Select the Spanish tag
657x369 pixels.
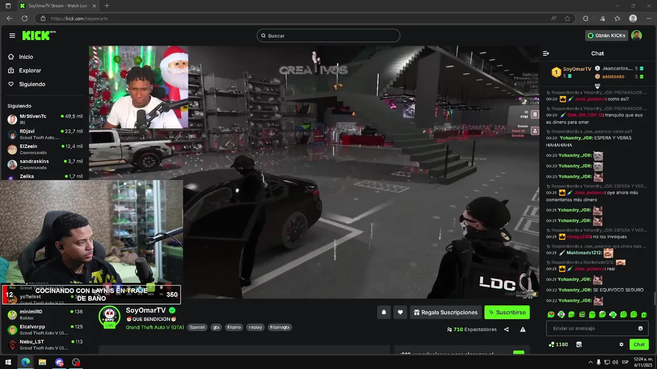click(197, 327)
